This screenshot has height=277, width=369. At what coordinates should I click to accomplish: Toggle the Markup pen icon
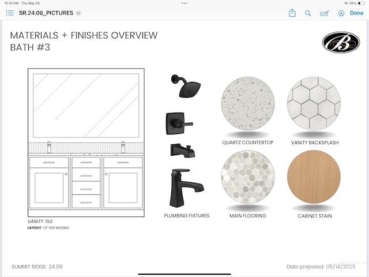(341, 13)
